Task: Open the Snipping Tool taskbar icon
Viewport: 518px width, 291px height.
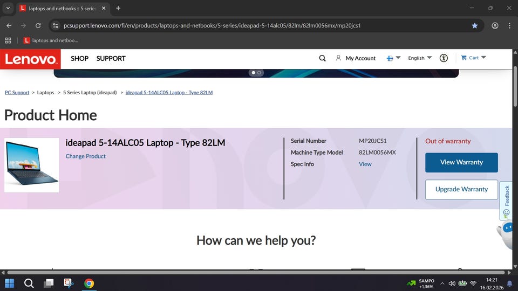Action: (69, 283)
